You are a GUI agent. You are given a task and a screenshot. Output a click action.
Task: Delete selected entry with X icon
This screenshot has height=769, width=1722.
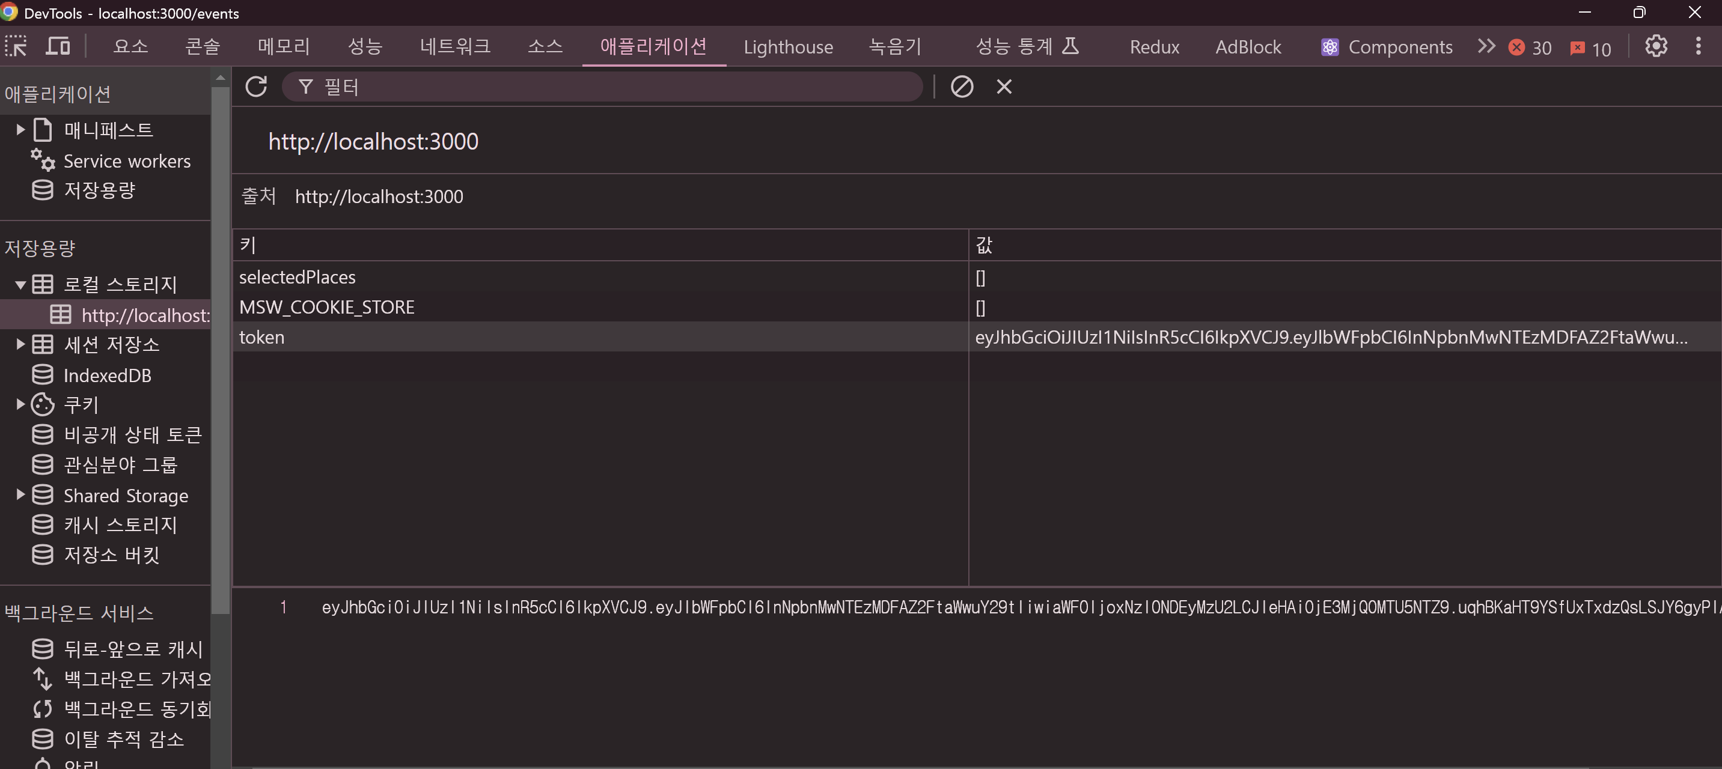(x=1003, y=87)
